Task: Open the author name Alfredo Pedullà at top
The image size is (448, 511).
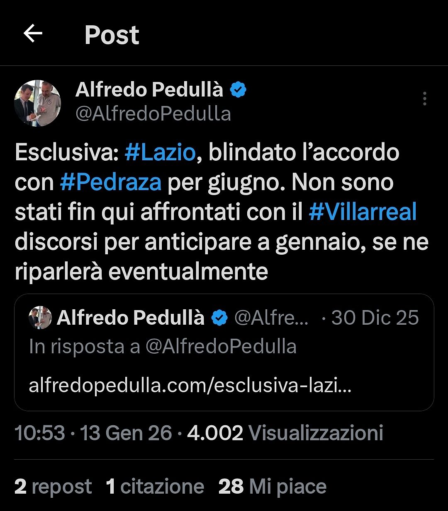Action: (149, 90)
